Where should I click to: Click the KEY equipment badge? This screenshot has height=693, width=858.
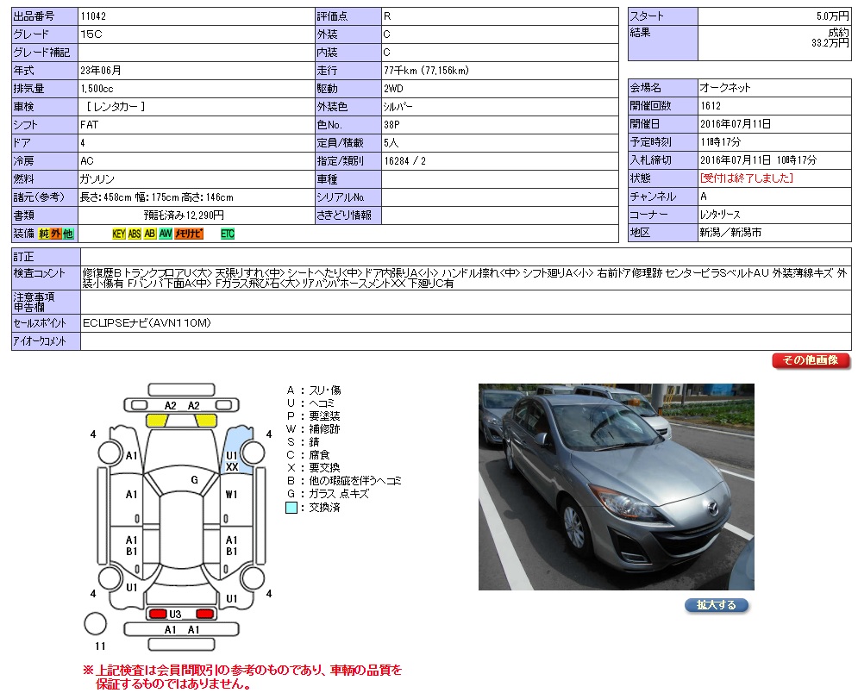click(x=119, y=234)
